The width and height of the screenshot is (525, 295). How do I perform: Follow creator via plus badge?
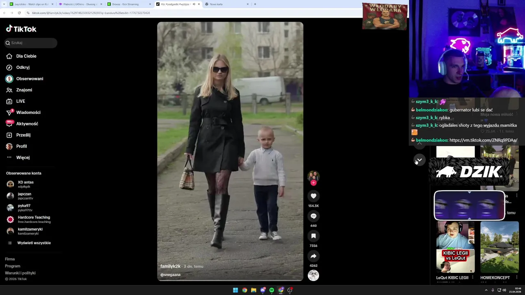[x=313, y=183]
